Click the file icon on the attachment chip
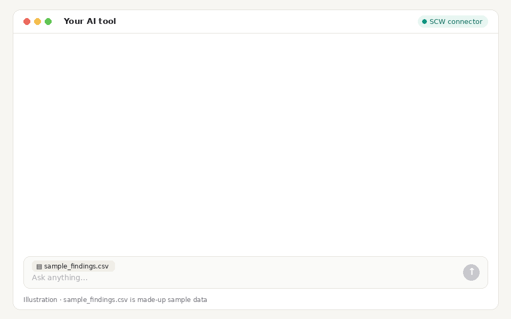The image size is (511, 319). click(x=39, y=266)
